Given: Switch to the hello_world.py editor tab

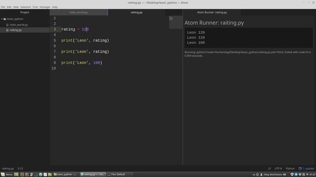Looking at the screenshot, I should tap(79, 12).
